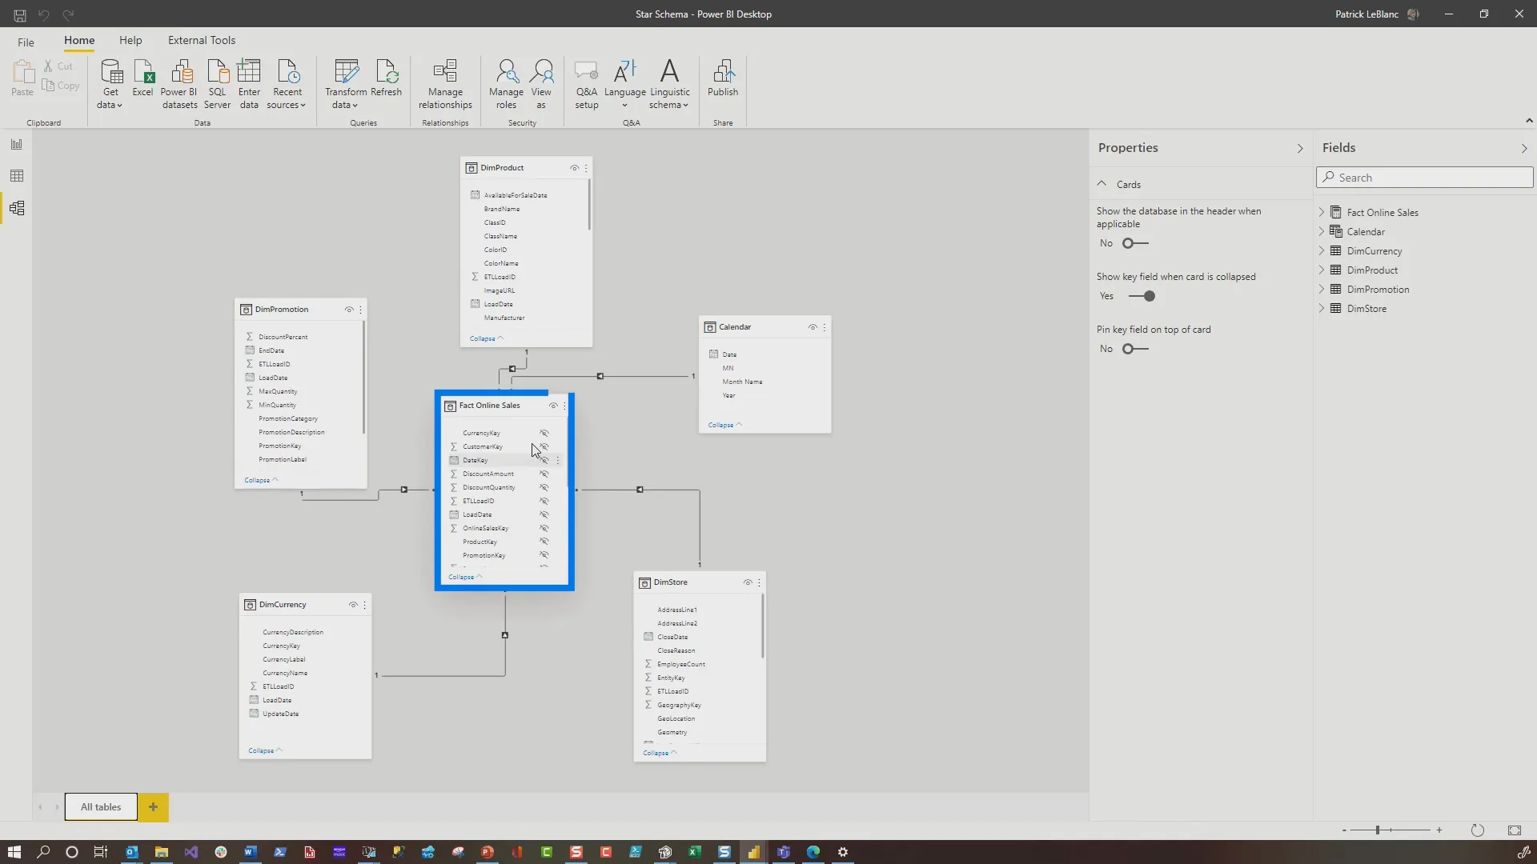Add a new layout tab
Viewport: 1537px width, 864px height.
pos(153,807)
